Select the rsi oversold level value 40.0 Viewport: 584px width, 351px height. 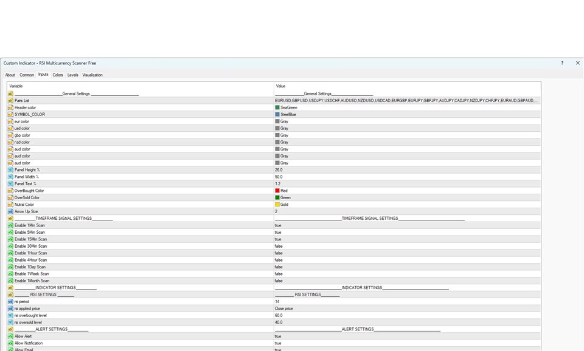279,322
